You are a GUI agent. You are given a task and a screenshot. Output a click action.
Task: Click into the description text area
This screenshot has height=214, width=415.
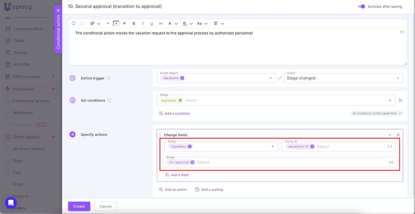click(237, 48)
